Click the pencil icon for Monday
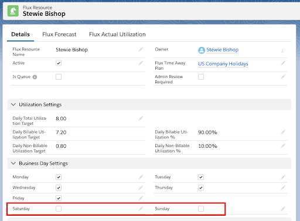This screenshot has height=221, width=300. tap(141, 177)
